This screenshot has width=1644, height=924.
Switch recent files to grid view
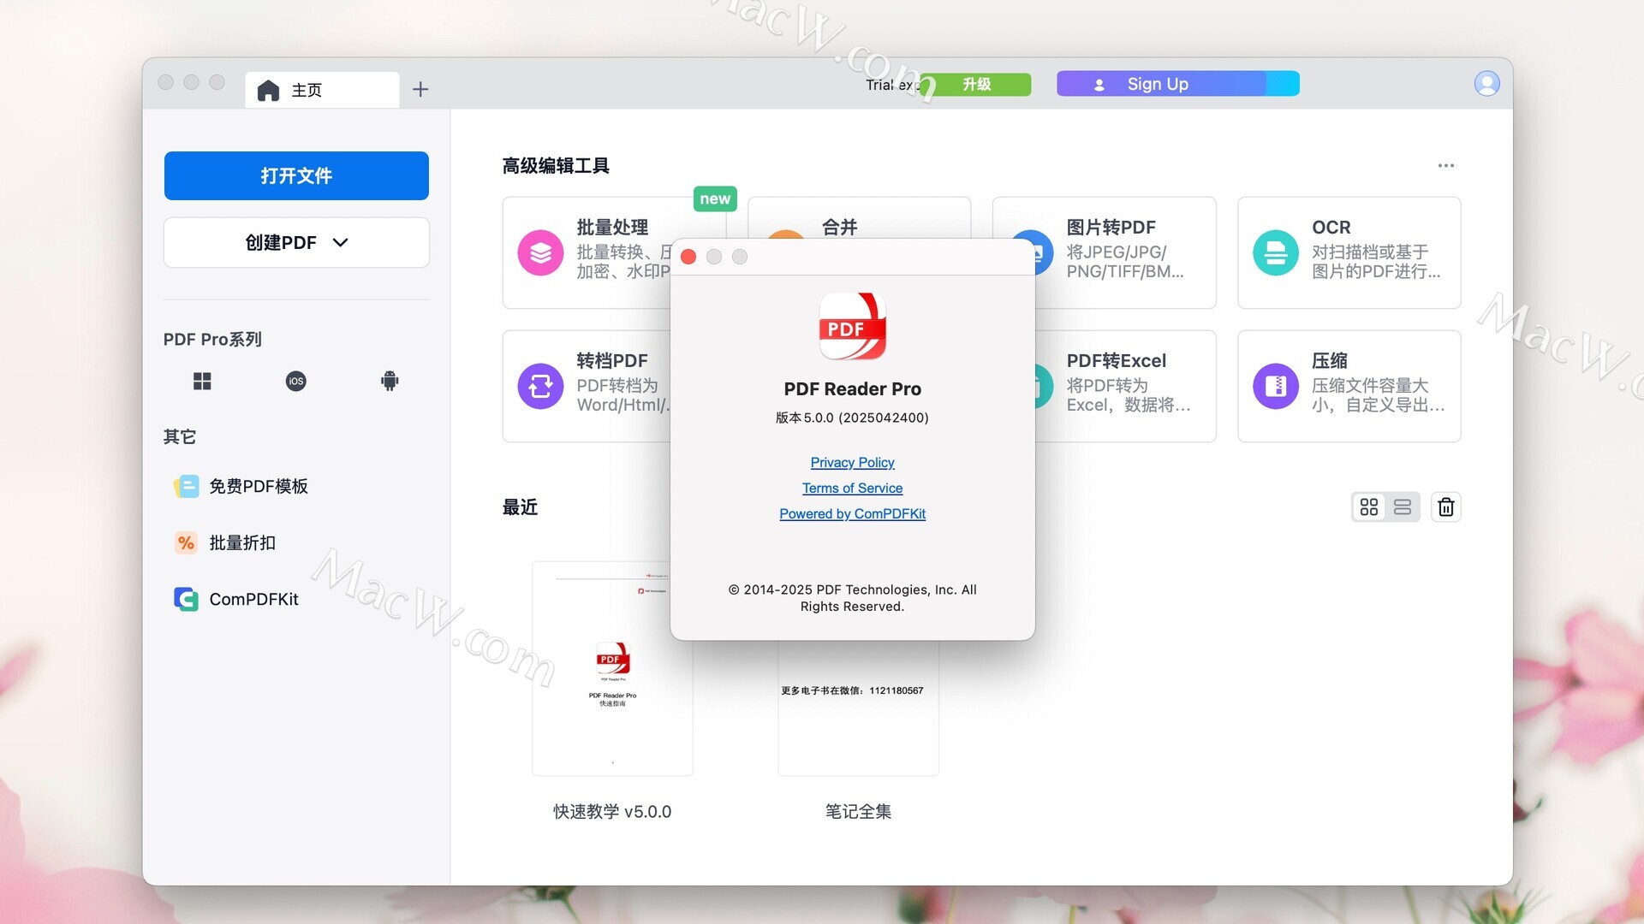point(1369,507)
